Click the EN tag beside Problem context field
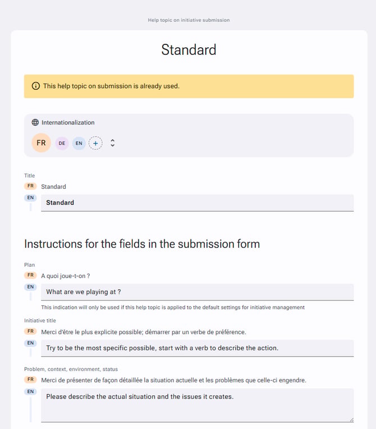The height and width of the screenshot is (429, 376). coord(30,391)
